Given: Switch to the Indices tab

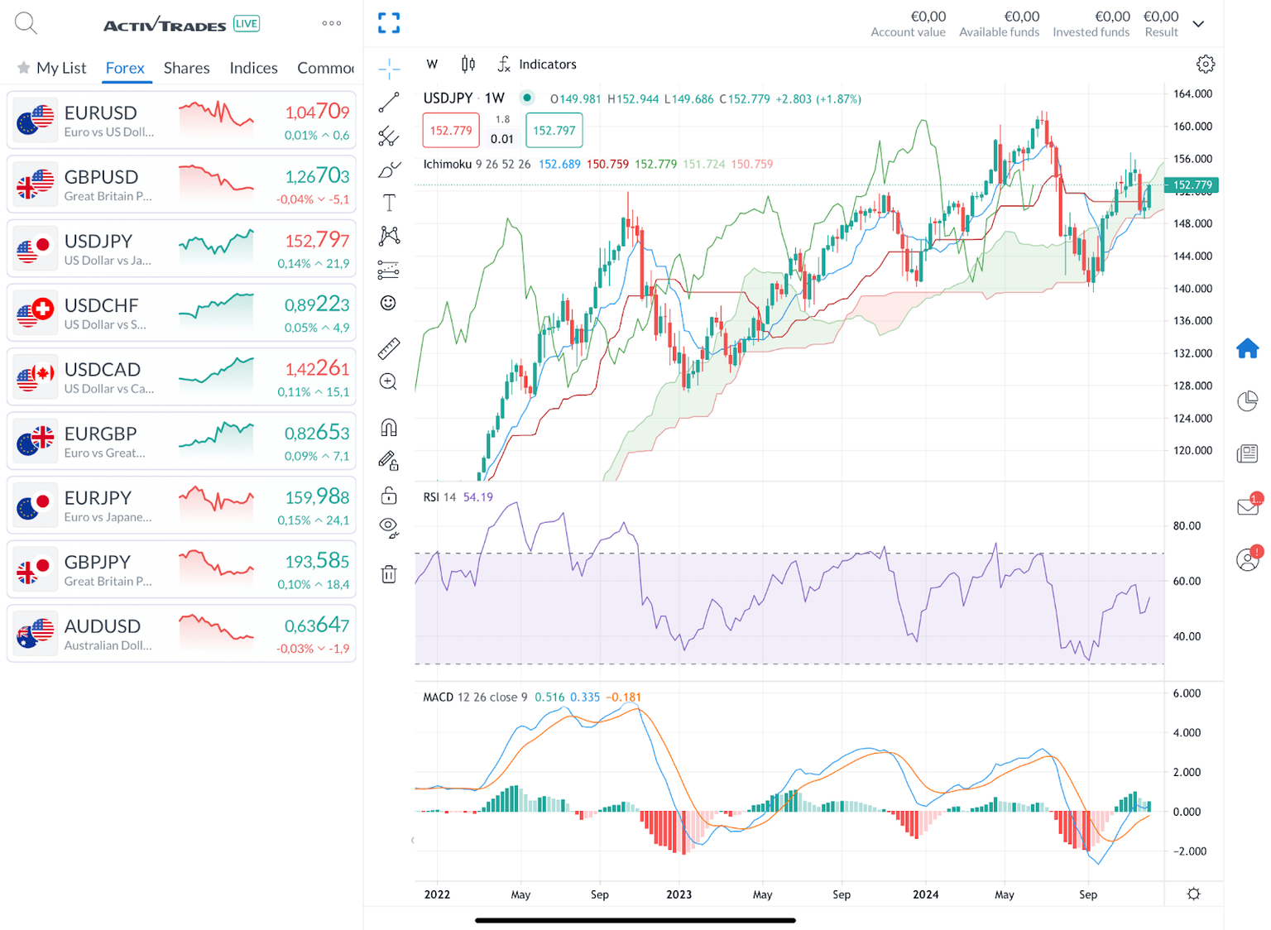Looking at the screenshot, I should [253, 68].
